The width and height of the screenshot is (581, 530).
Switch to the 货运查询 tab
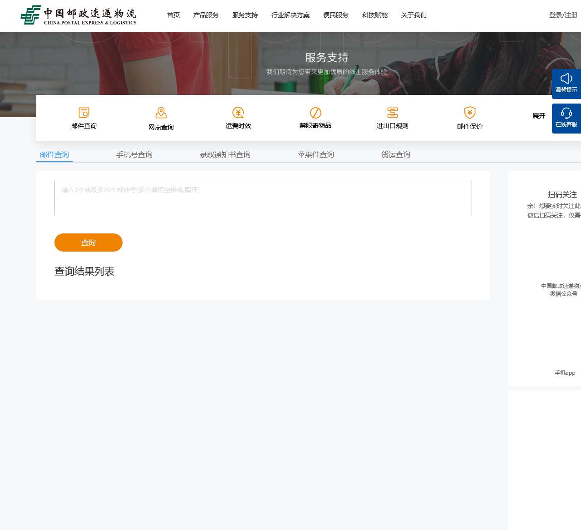click(396, 154)
